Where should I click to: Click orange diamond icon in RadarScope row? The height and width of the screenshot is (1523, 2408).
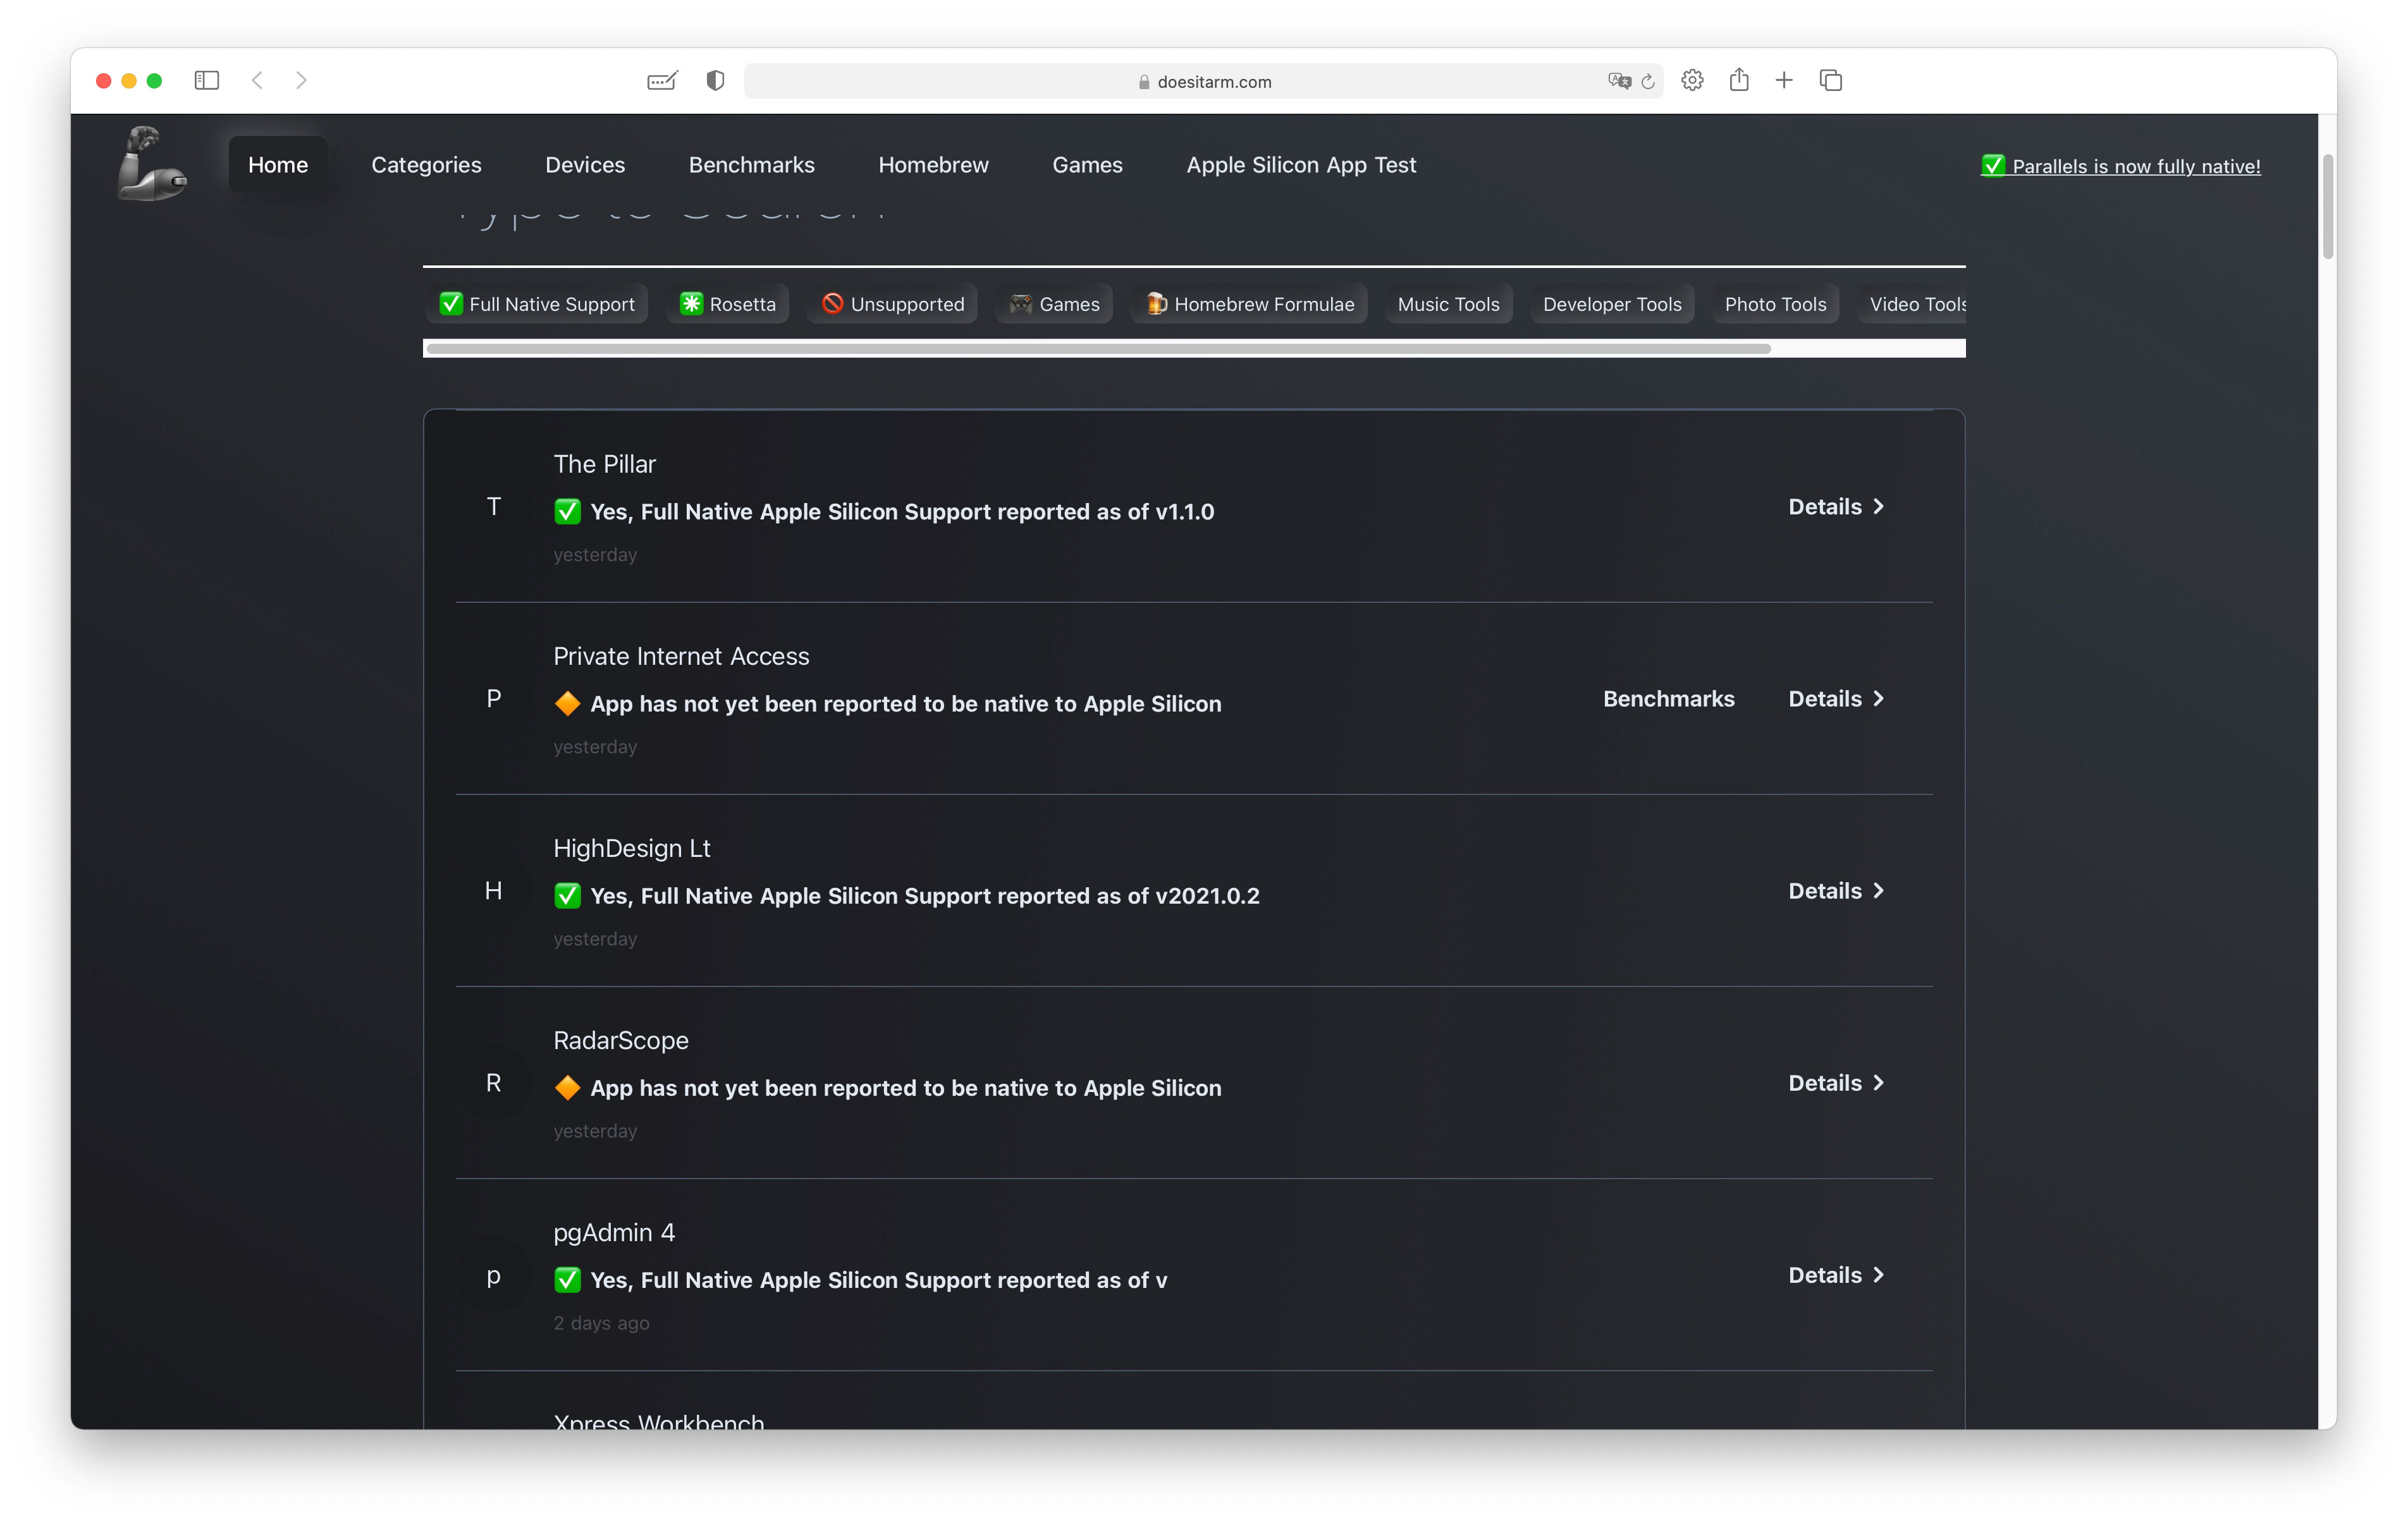pyautogui.click(x=567, y=1088)
